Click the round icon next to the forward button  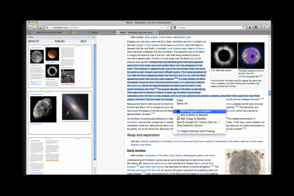click(x=41, y=27)
